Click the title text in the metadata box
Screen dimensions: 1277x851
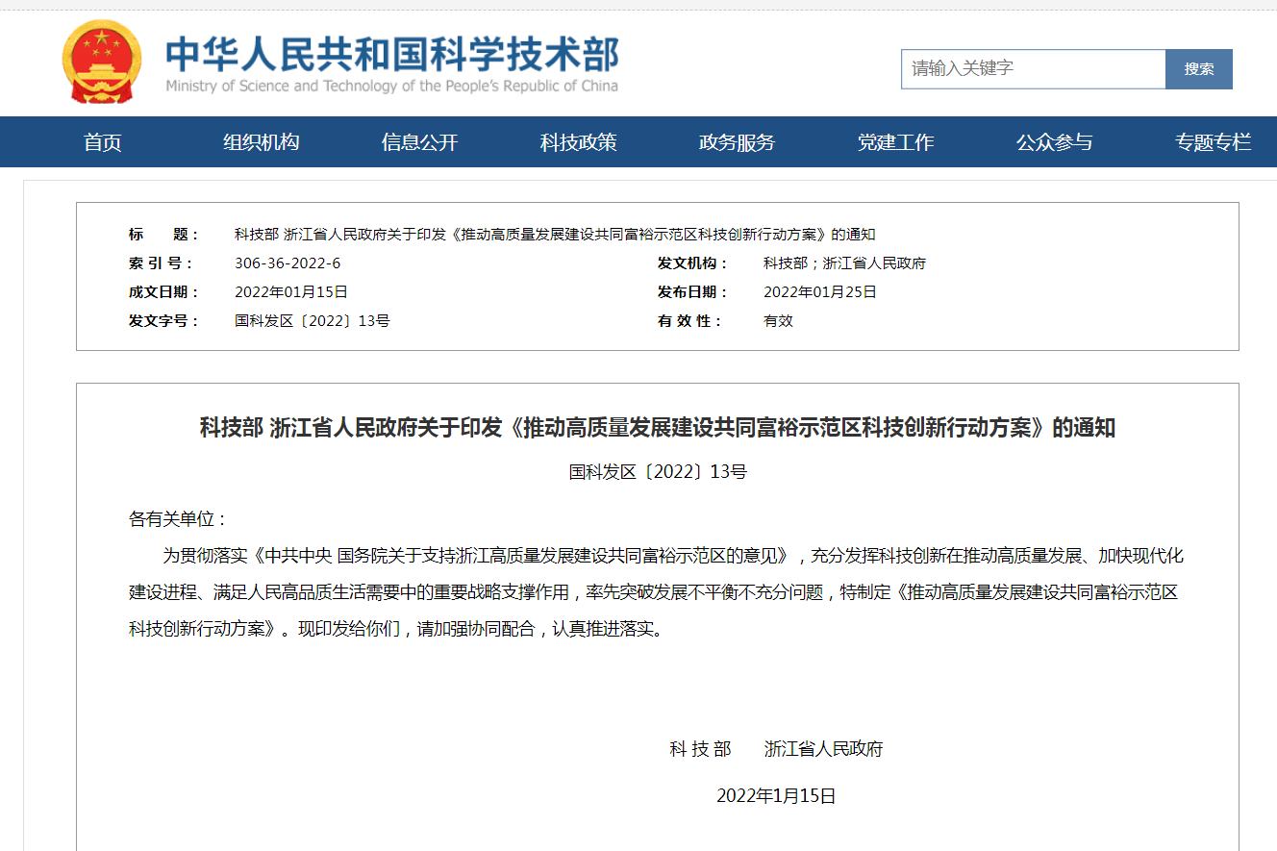(x=555, y=235)
